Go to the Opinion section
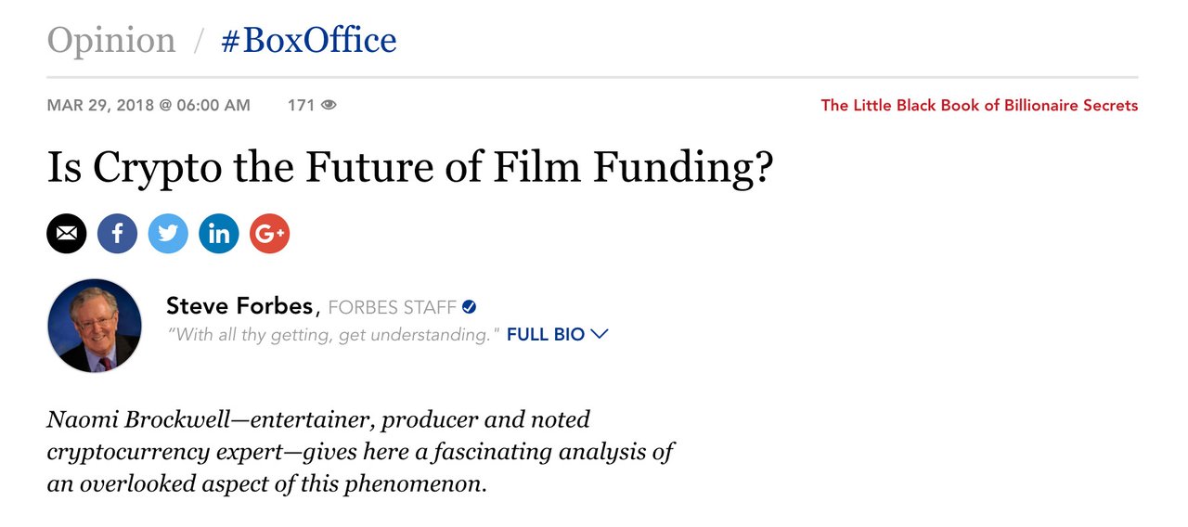The width and height of the screenshot is (1188, 527). pyautogui.click(x=111, y=40)
